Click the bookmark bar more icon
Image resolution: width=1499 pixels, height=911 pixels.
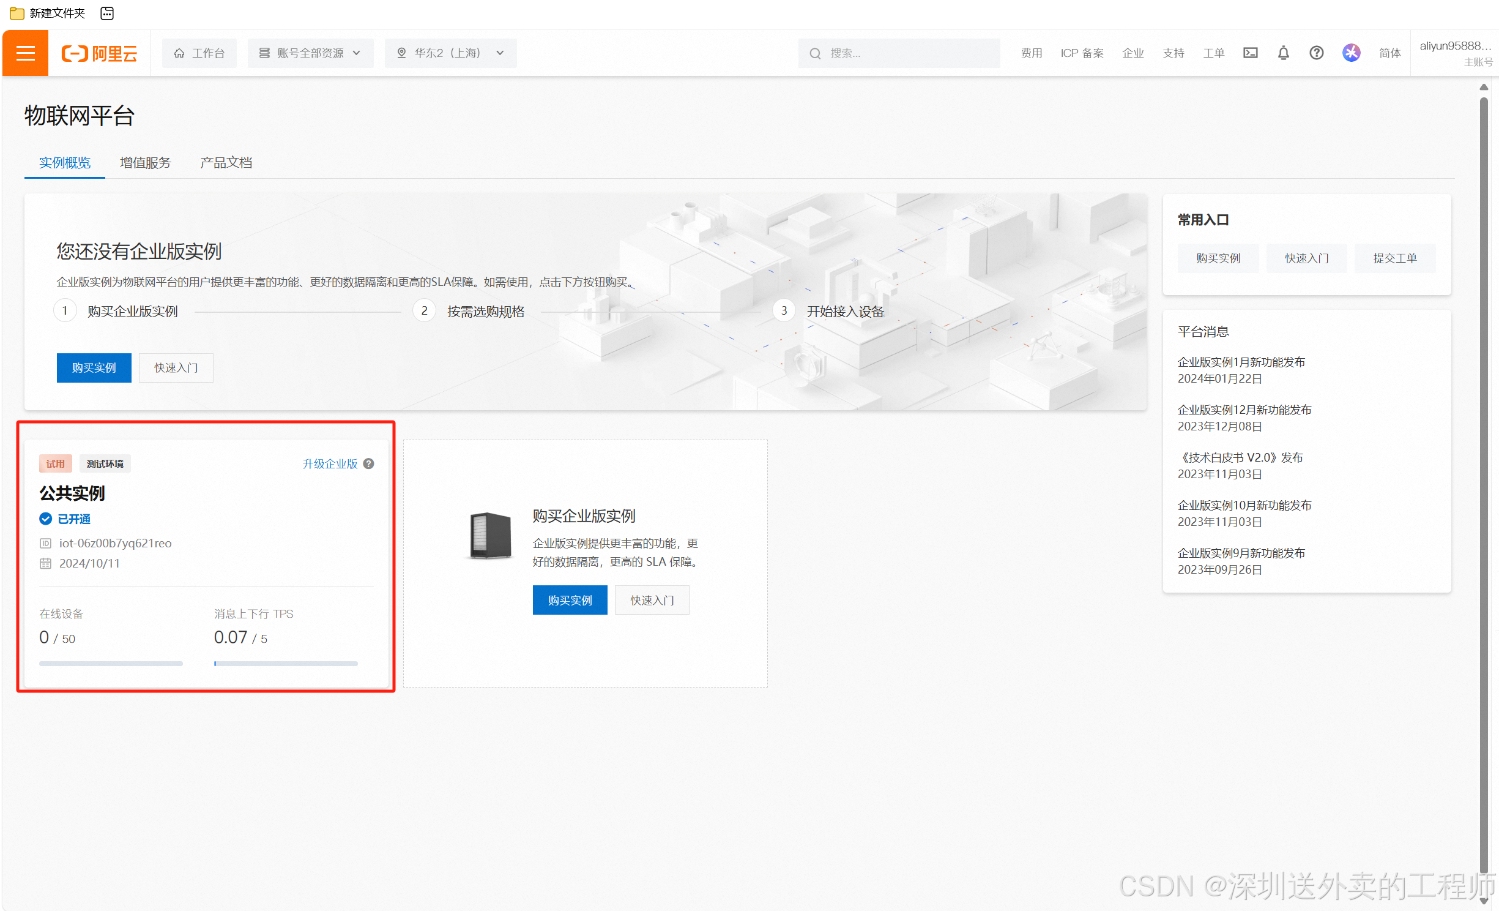coord(107,13)
